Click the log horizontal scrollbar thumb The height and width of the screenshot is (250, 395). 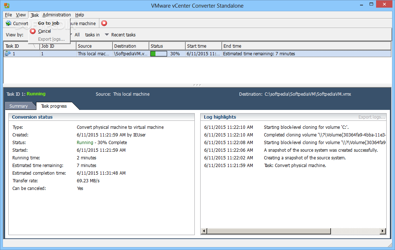click(269, 231)
